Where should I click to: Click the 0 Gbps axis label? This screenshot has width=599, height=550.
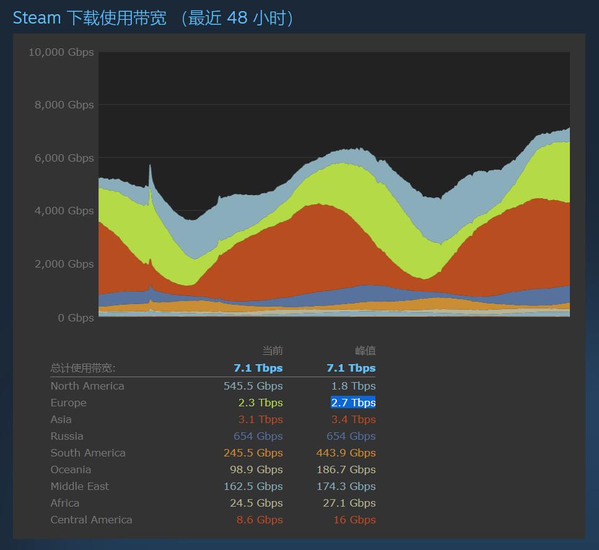(x=76, y=318)
